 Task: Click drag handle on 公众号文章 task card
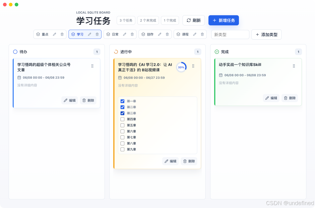coord(92,66)
